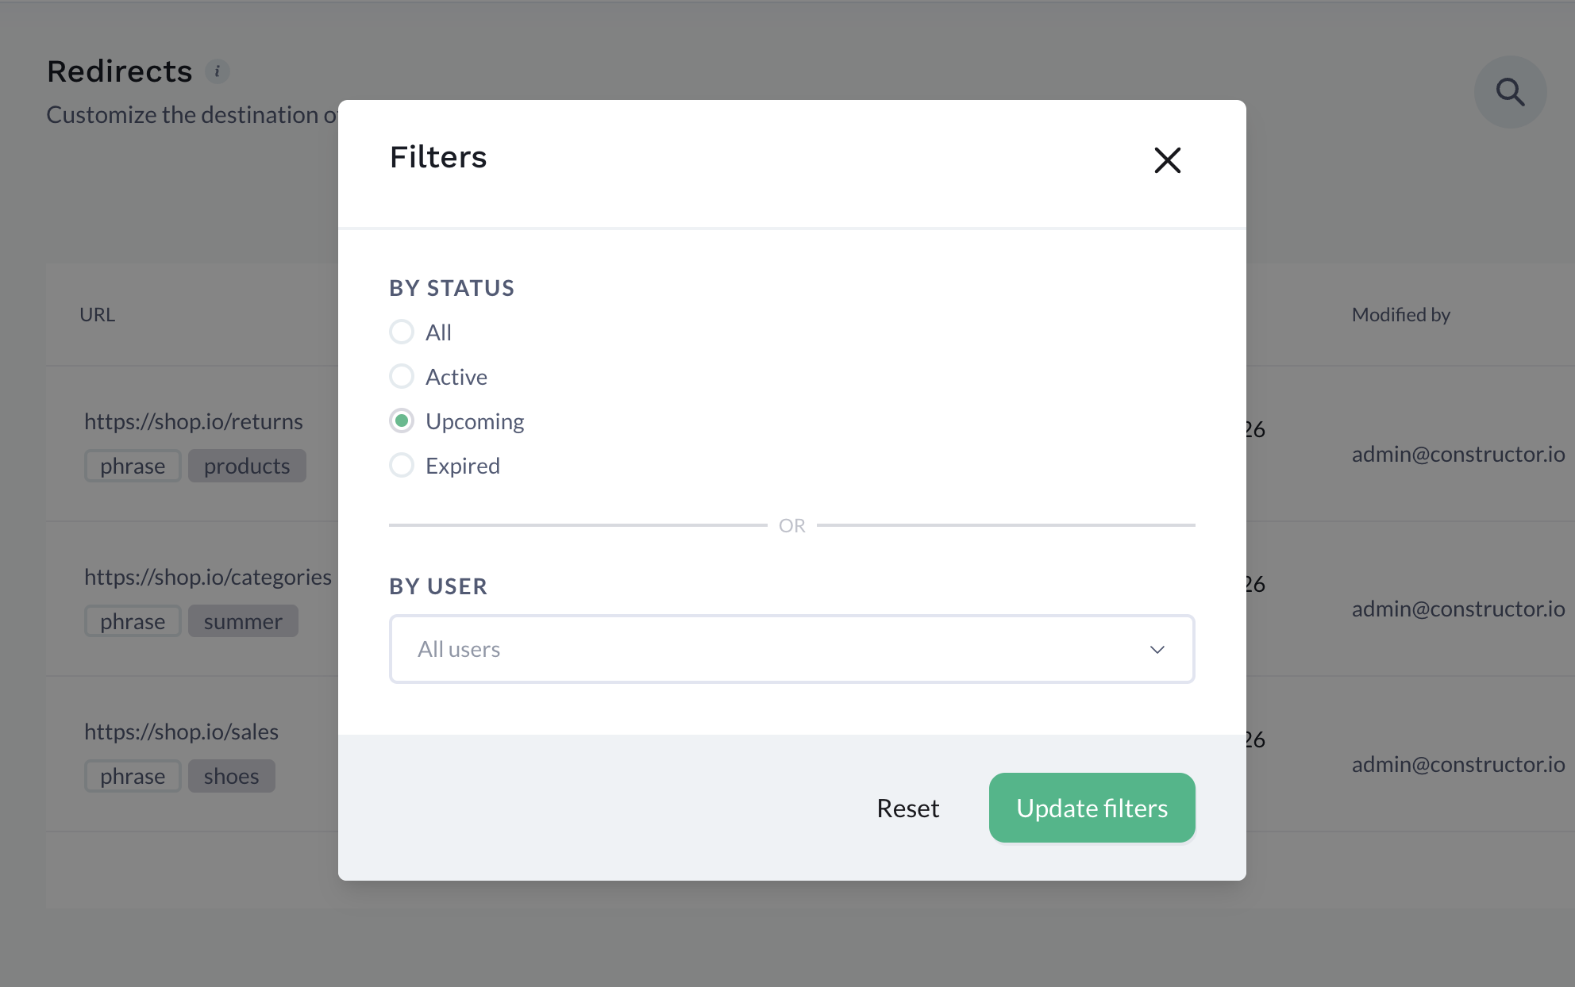Screen dimensions: 1575x987
Task: Click the chevron arrow in user dropdown
Action: (1157, 650)
